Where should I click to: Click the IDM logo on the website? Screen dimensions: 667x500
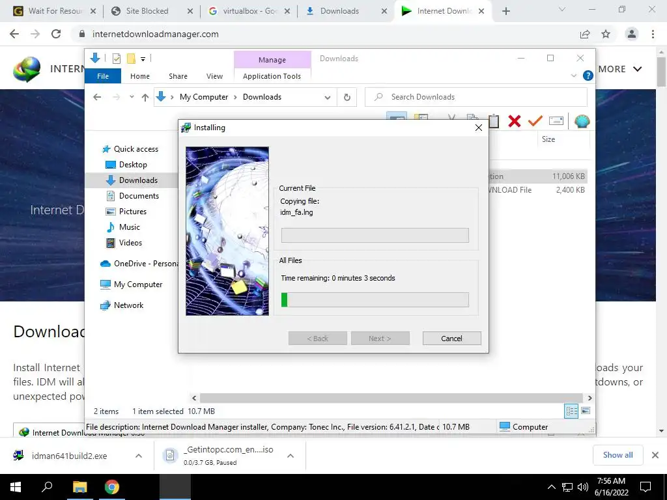27,69
